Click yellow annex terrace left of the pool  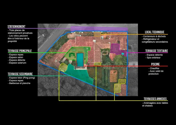pyautogui.click(x=63, y=67)
